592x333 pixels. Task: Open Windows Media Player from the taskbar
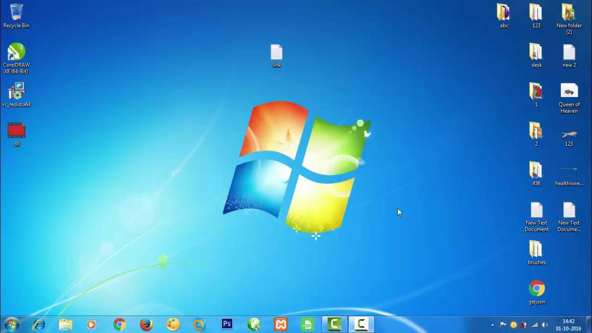coord(92,325)
